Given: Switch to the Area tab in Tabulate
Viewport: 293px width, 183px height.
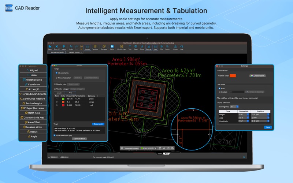Looking at the screenshot, I should (70, 93).
